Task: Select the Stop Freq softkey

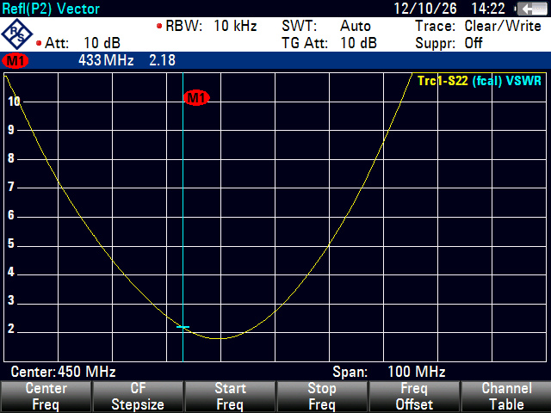Action: 322,397
